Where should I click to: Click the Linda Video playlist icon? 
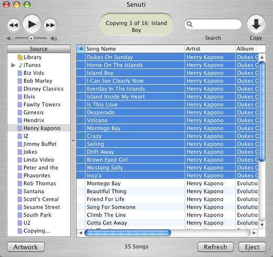point(20,160)
